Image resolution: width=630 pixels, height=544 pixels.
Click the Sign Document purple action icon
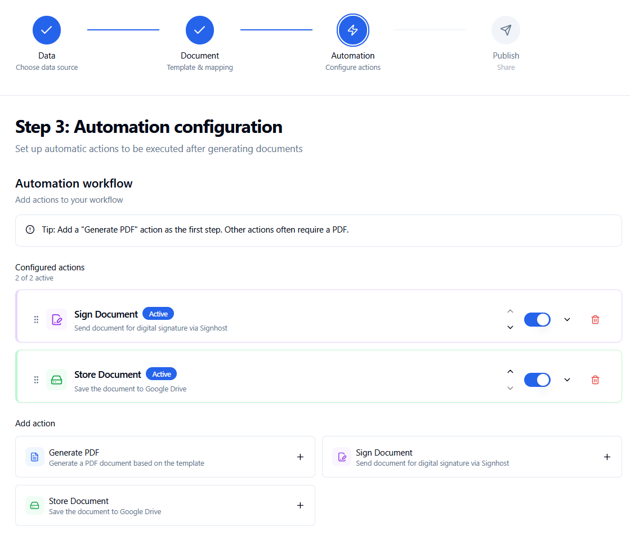coord(56,320)
